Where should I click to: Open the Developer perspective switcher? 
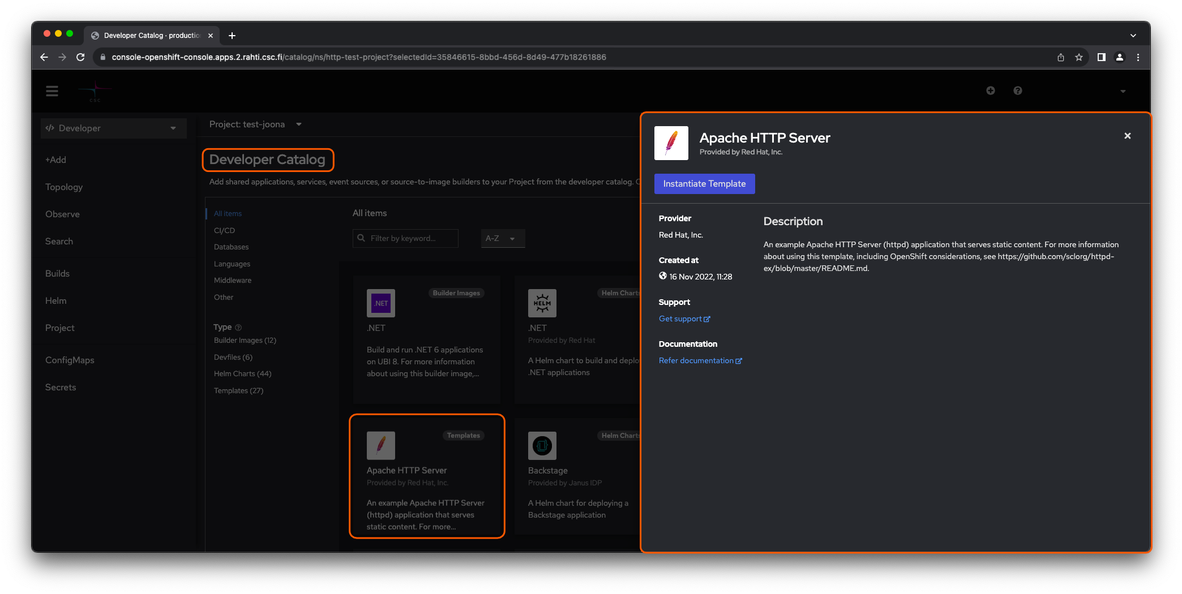[113, 128]
